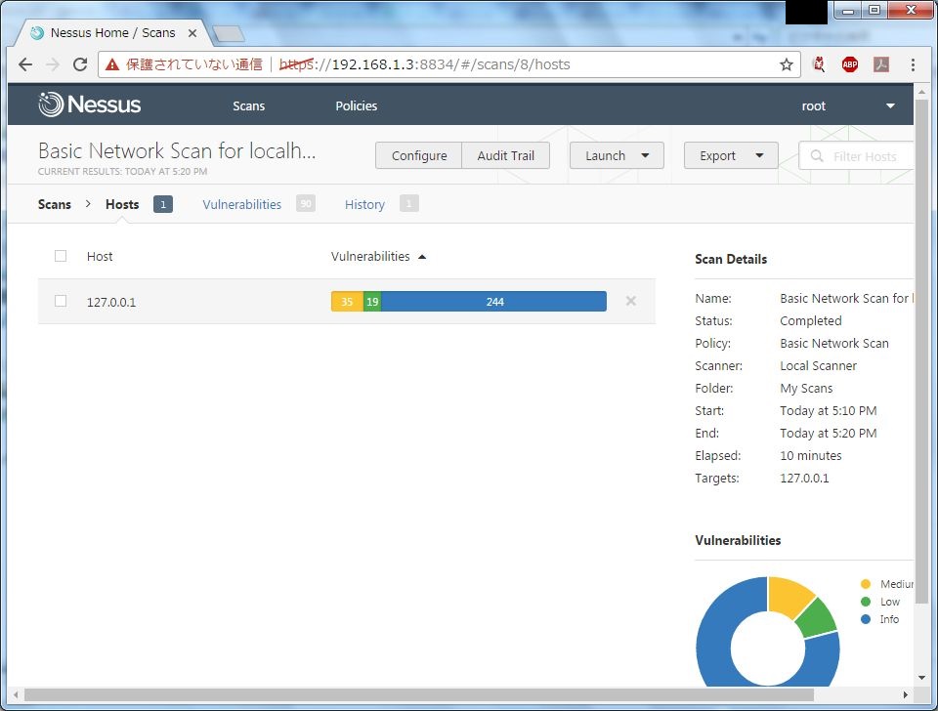Click the red bug extension icon
Image resolution: width=938 pixels, height=711 pixels.
pyautogui.click(x=819, y=64)
